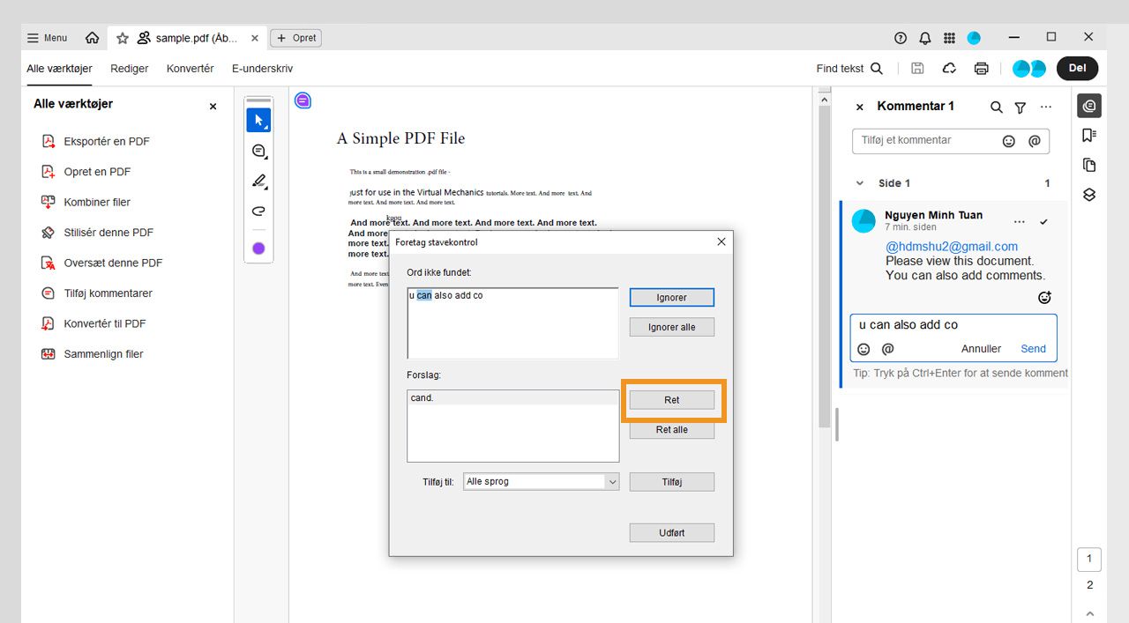Close the sample.pdf tab
Viewport: 1129px width, 623px height.
tap(255, 38)
